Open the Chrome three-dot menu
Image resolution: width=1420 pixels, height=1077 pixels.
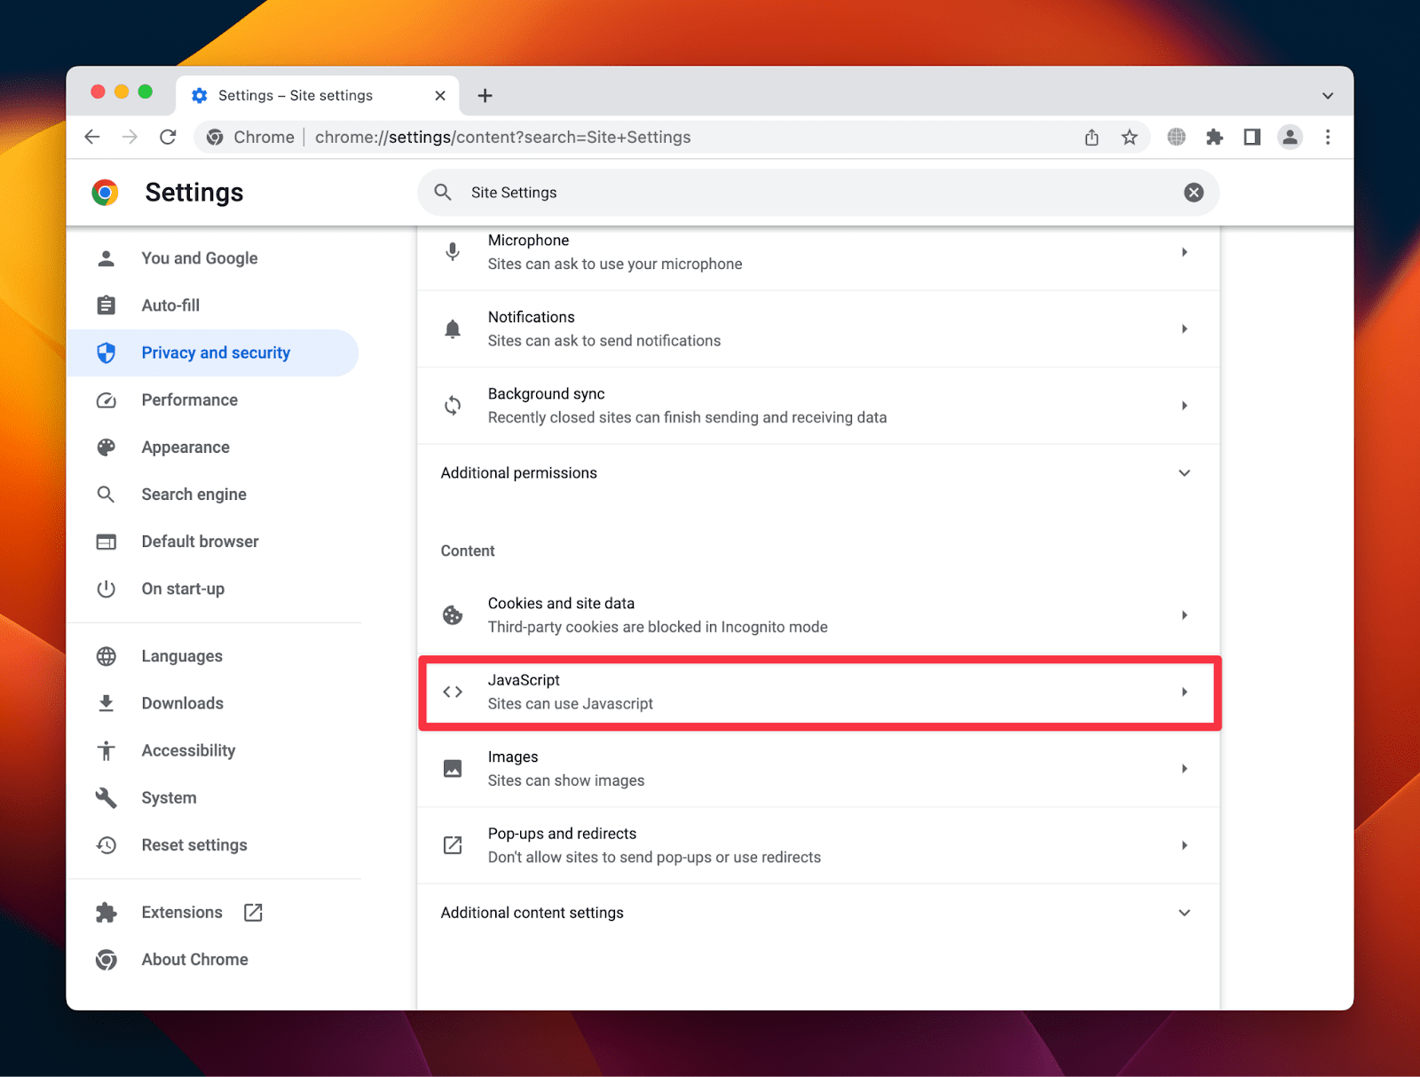pos(1328,137)
